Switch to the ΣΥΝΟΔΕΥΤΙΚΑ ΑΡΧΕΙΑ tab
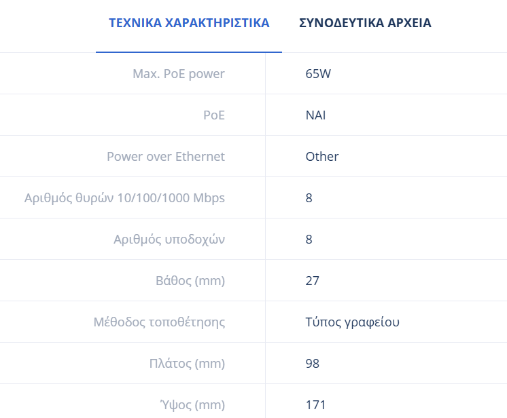 click(x=365, y=23)
